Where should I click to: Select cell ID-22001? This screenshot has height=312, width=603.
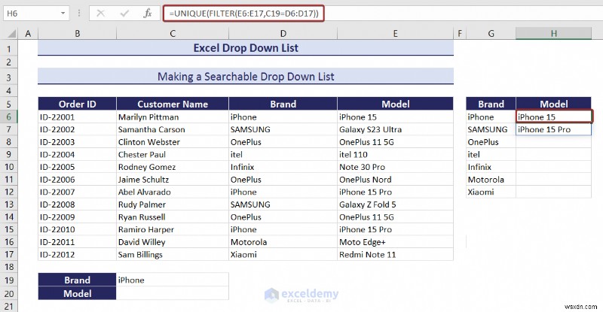click(x=77, y=117)
